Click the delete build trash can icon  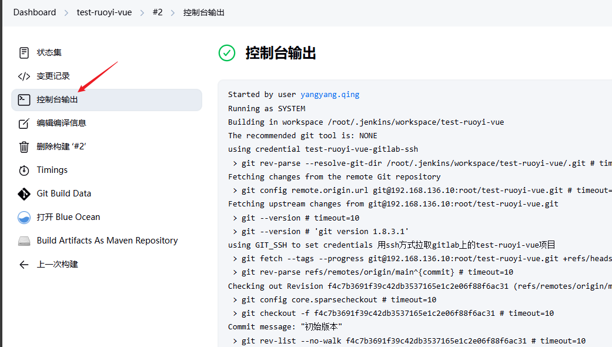point(24,147)
